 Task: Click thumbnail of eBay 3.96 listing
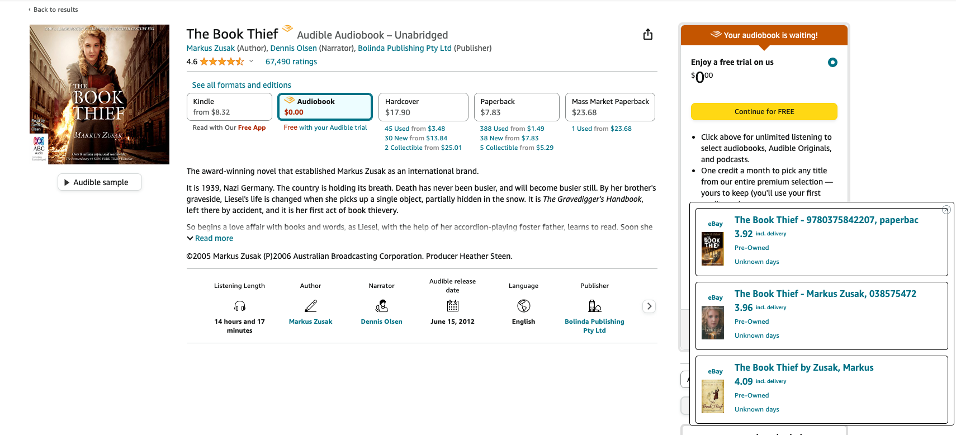click(x=712, y=322)
